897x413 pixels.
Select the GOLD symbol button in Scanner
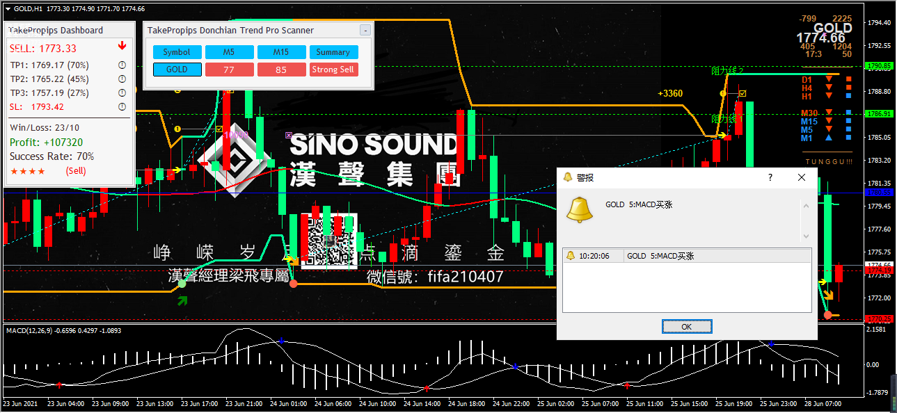[x=177, y=70]
